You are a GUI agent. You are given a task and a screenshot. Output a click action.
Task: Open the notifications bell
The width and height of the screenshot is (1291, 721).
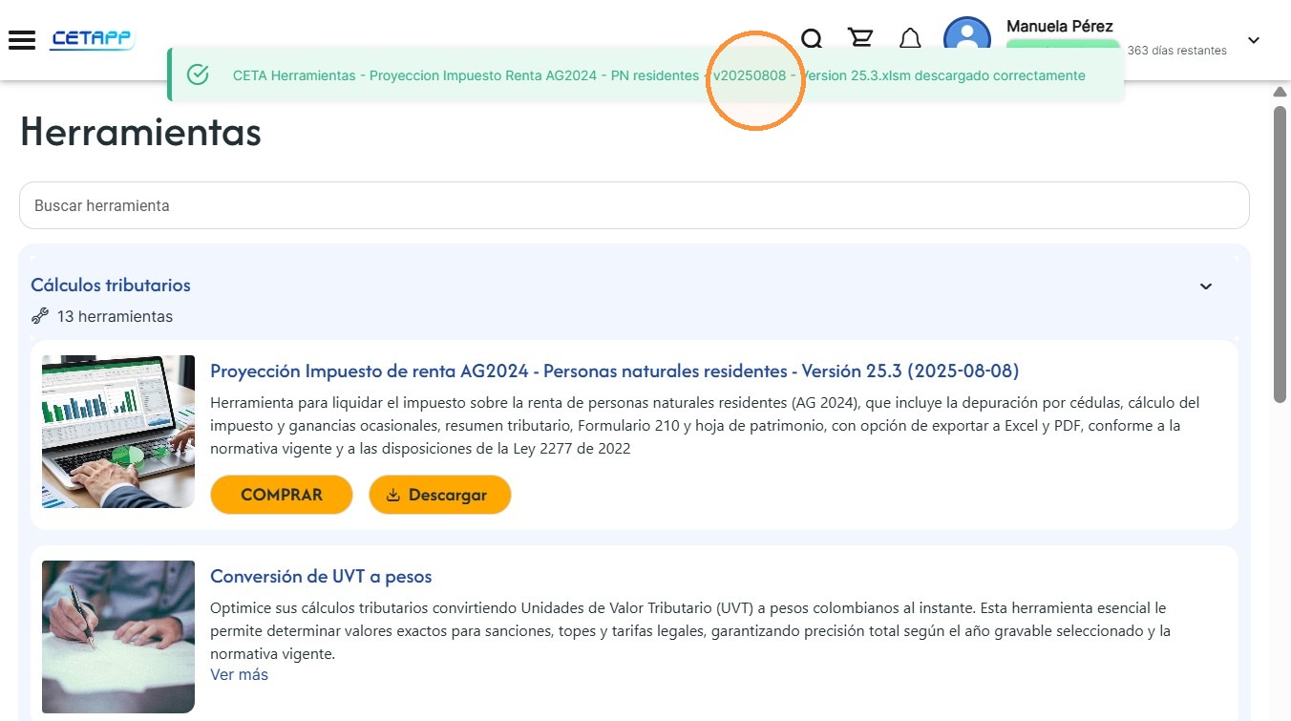point(910,38)
